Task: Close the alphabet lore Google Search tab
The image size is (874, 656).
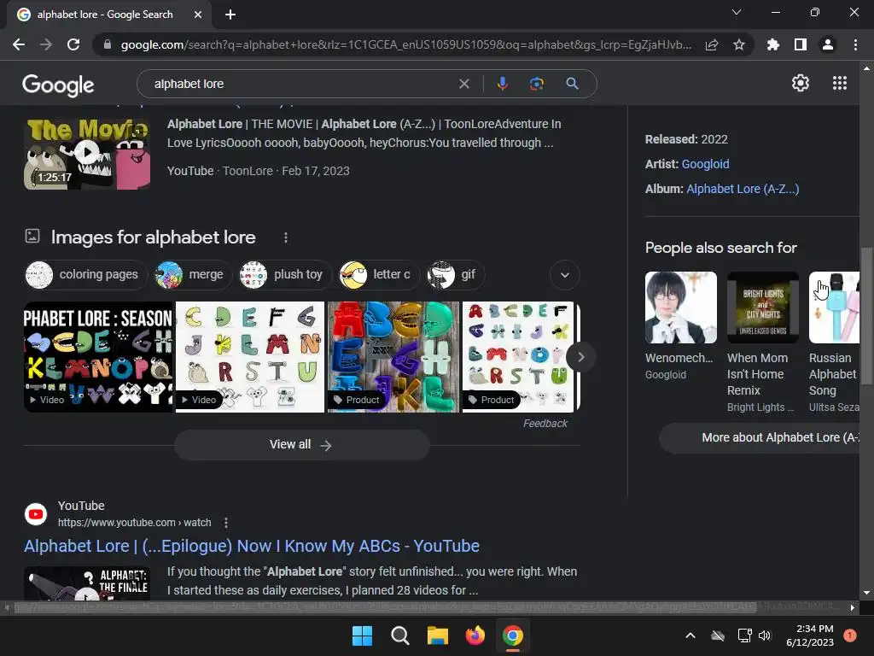Action: tap(197, 15)
